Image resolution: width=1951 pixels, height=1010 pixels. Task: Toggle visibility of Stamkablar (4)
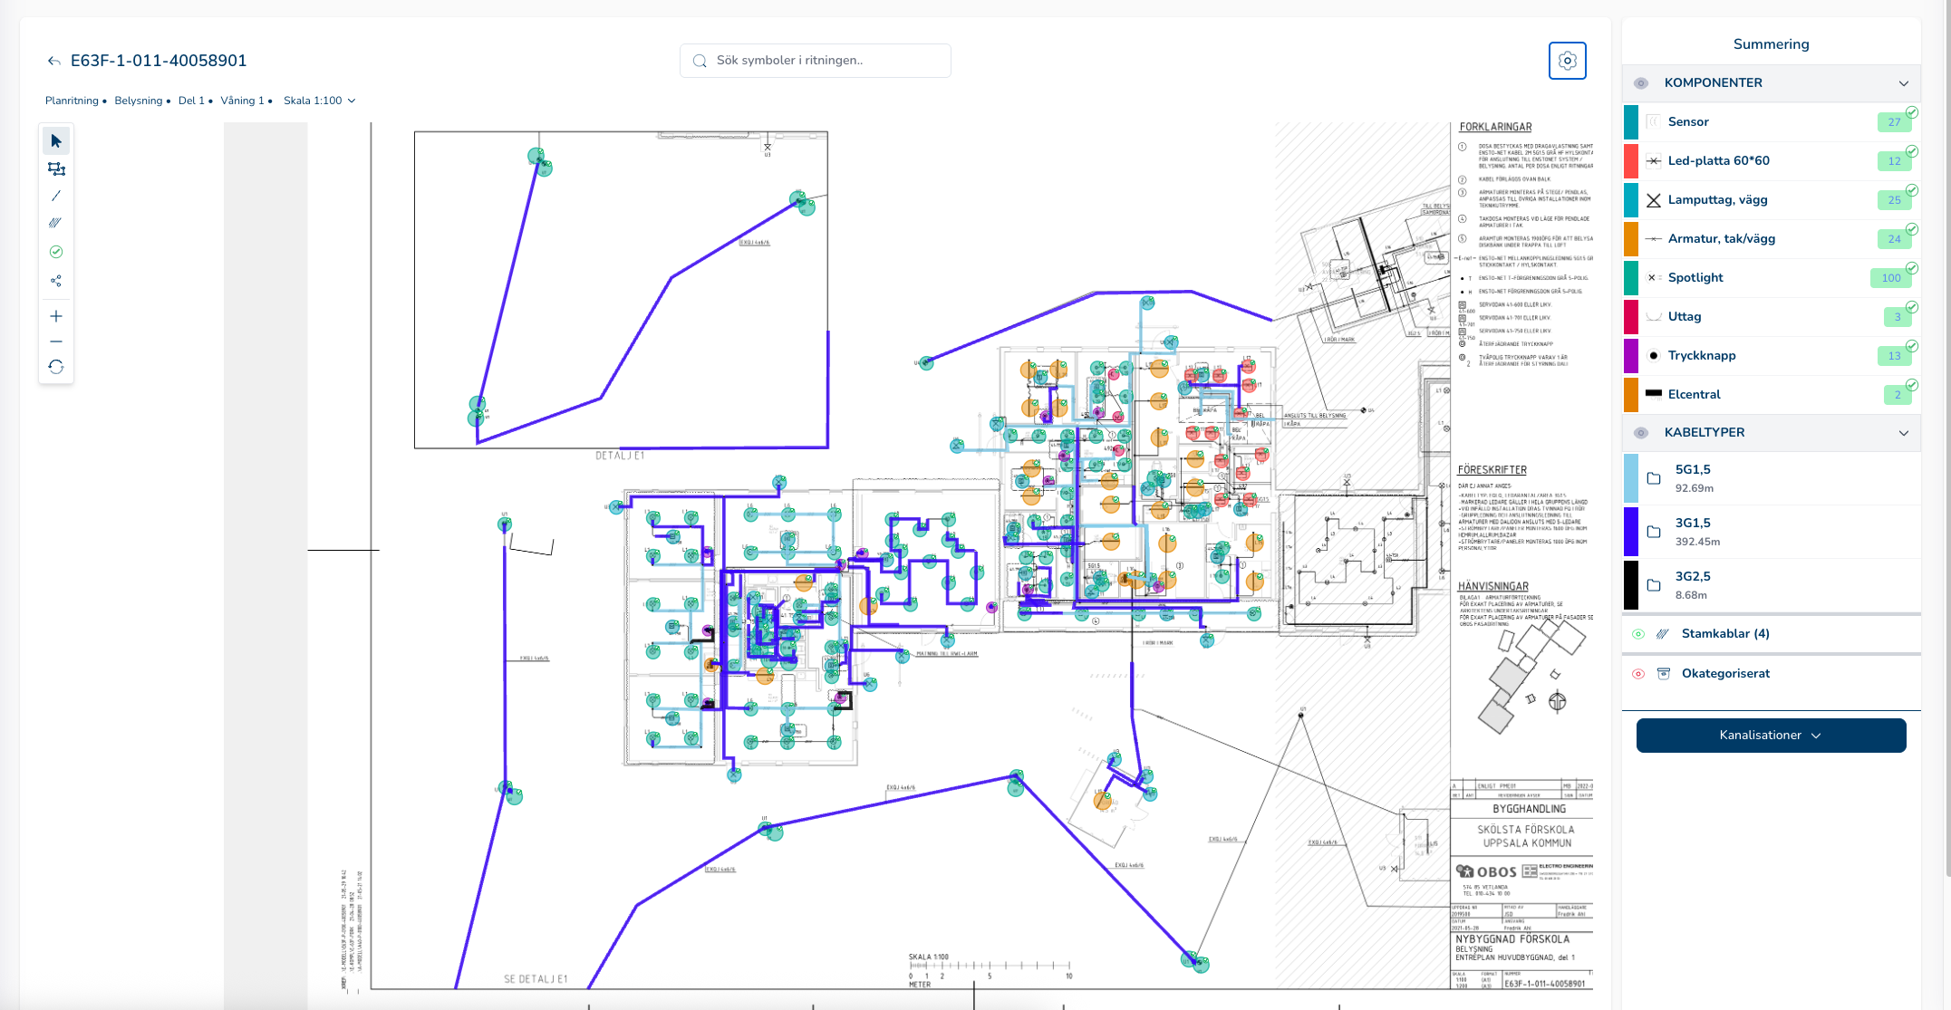(1638, 634)
